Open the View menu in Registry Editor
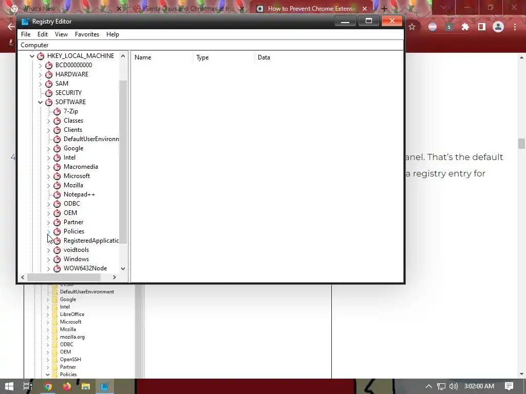The height and width of the screenshot is (394, 526). (62, 34)
